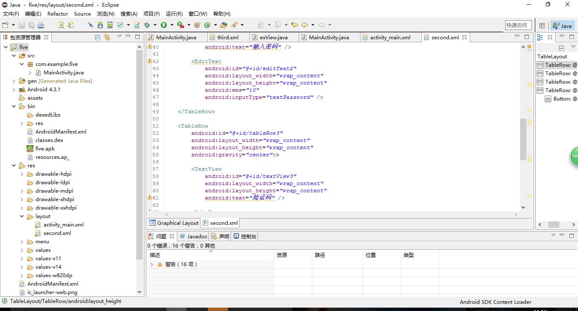Image resolution: width=578 pixels, height=311 pixels.
Task: Toggle Link with Editor in Package Explorer
Action: point(107,37)
